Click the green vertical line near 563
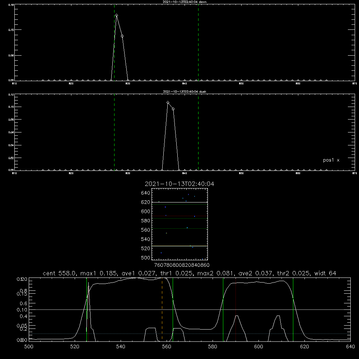Screen dimensions: 359x359 [x=173, y=309]
